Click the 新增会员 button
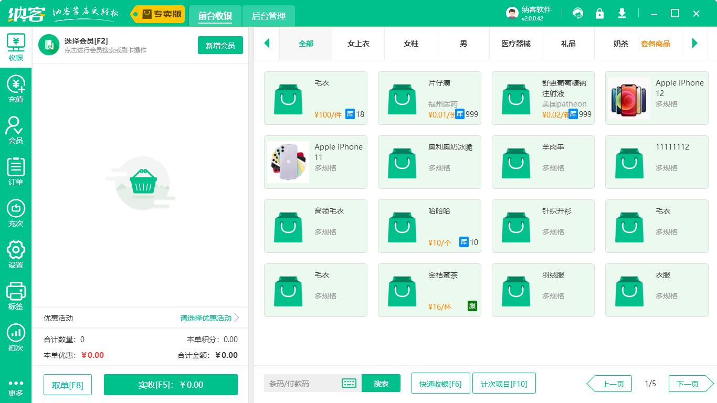This screenshot has height=403, width=717. coord(220,45)
